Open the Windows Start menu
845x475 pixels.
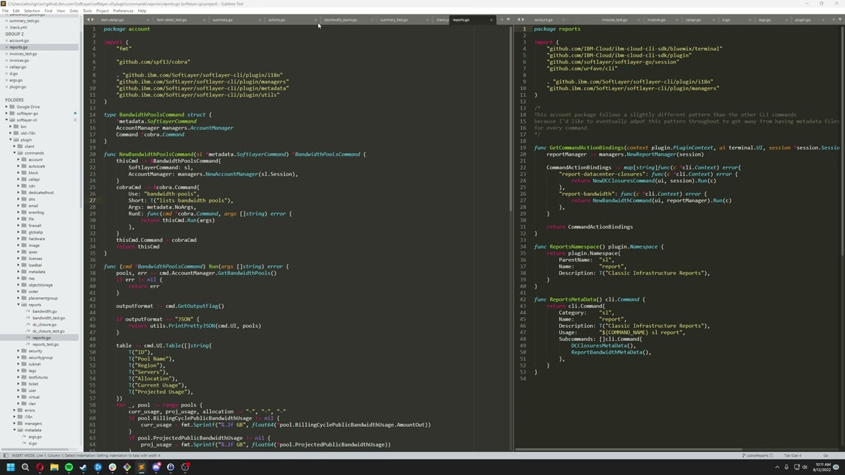pos(11,467)
